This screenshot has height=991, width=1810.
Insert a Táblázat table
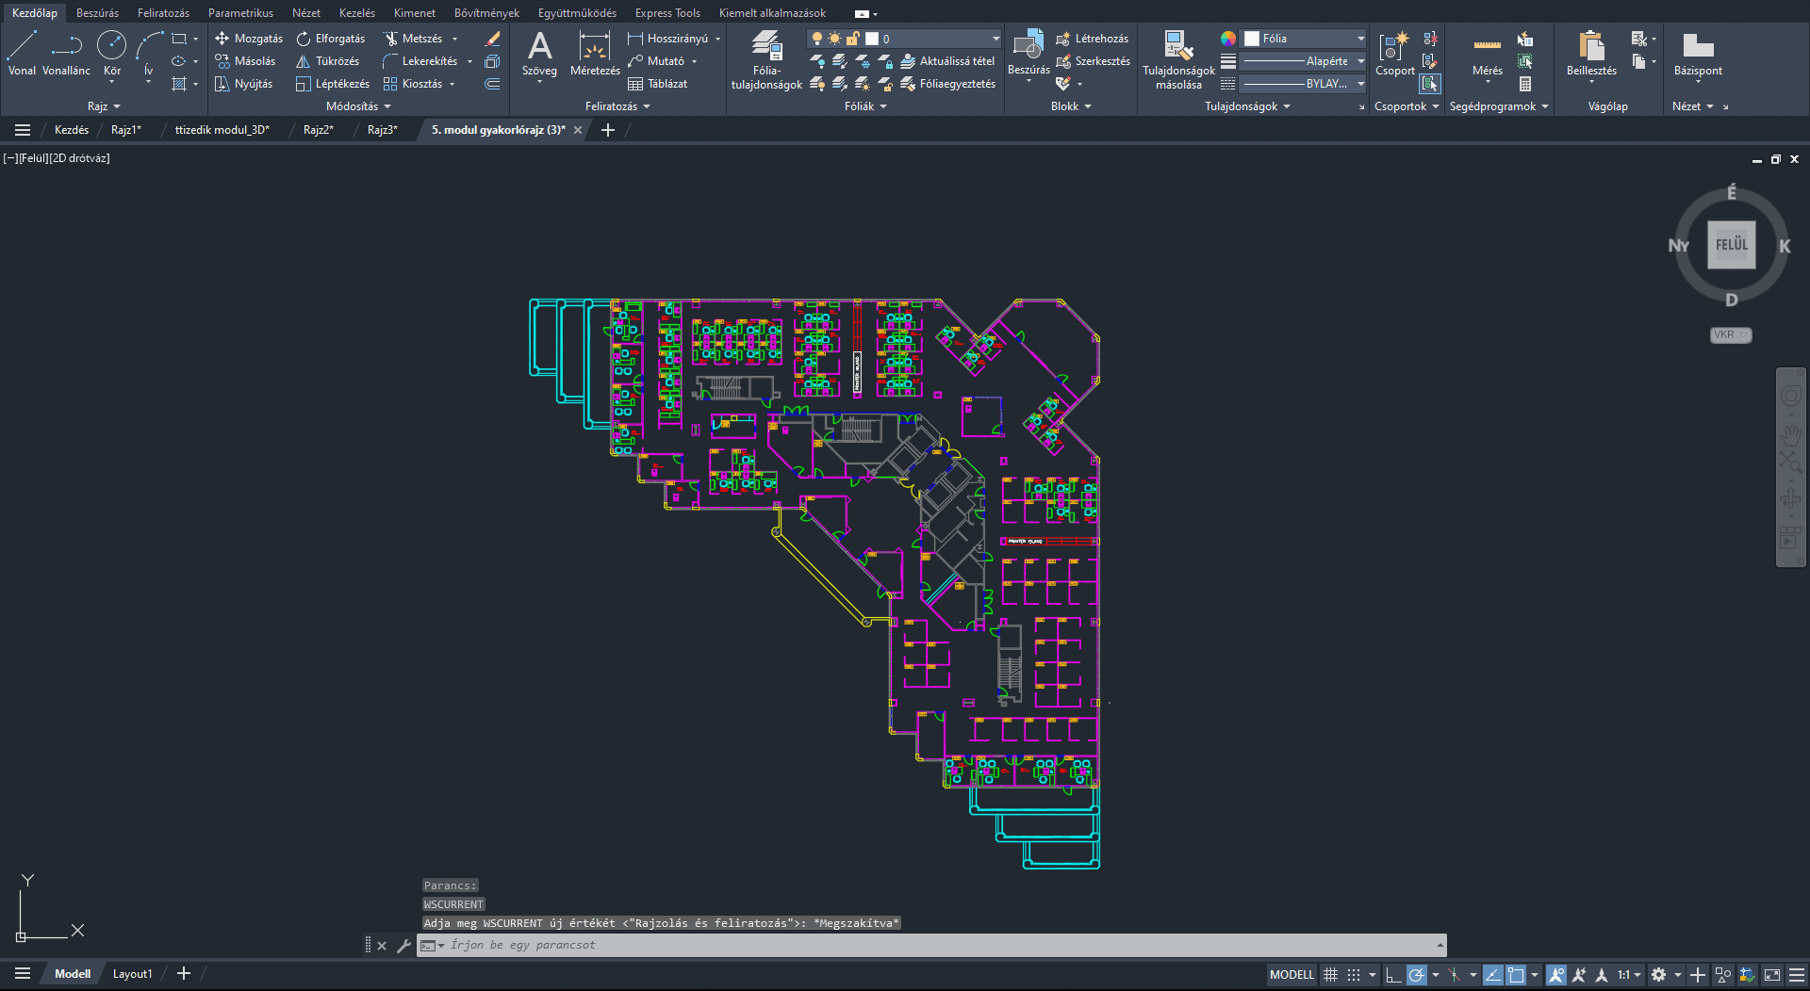tap(657, 84)
